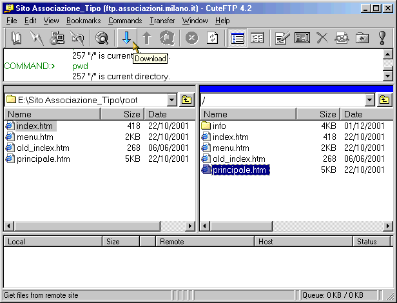Select remote file principale.htm

pyautogui.click(x=240, y=170)
